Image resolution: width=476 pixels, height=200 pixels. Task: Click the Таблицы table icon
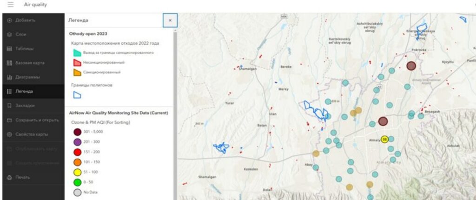pyautogui.click(x=9, y=49)
